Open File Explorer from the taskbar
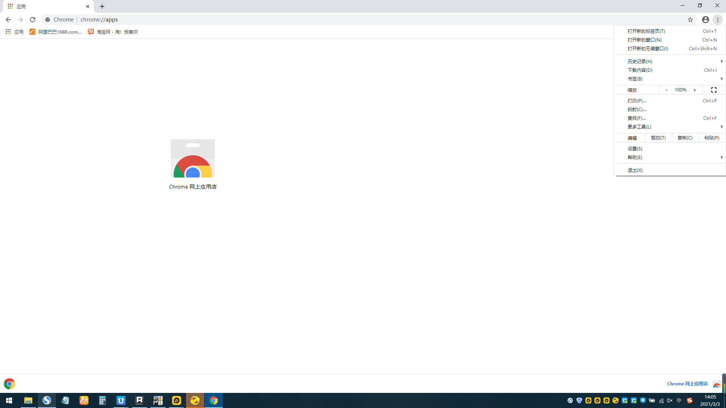This screenshot has width=726, height=408. pos(28,400)
